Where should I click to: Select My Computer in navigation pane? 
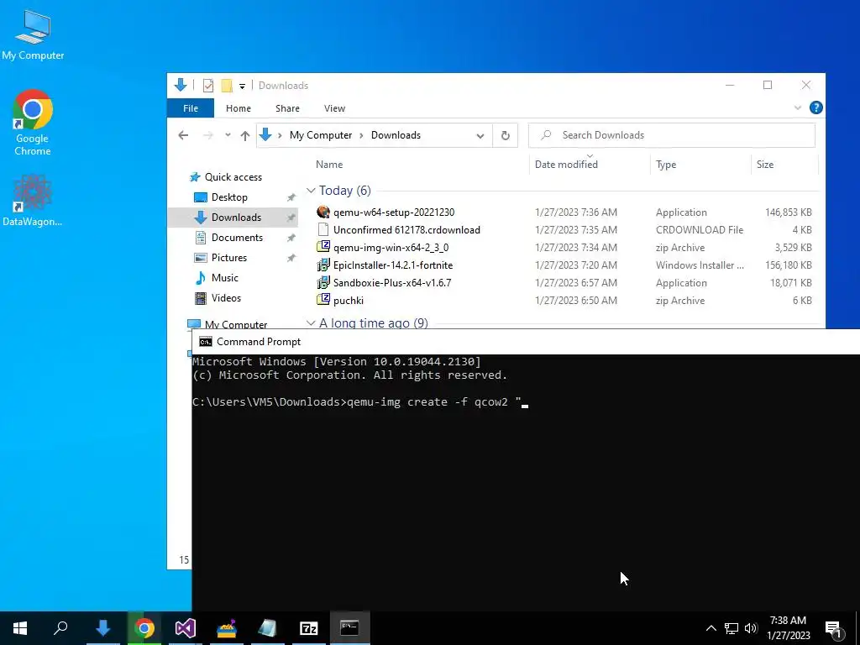point(236,324)
